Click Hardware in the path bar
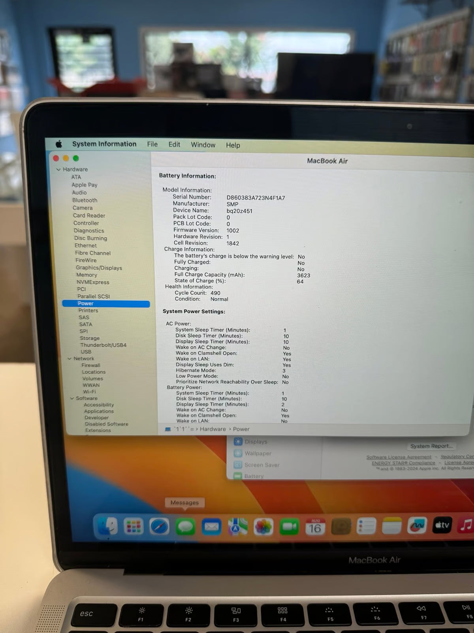This screenshot has height=633, width=474. point(213,429)
